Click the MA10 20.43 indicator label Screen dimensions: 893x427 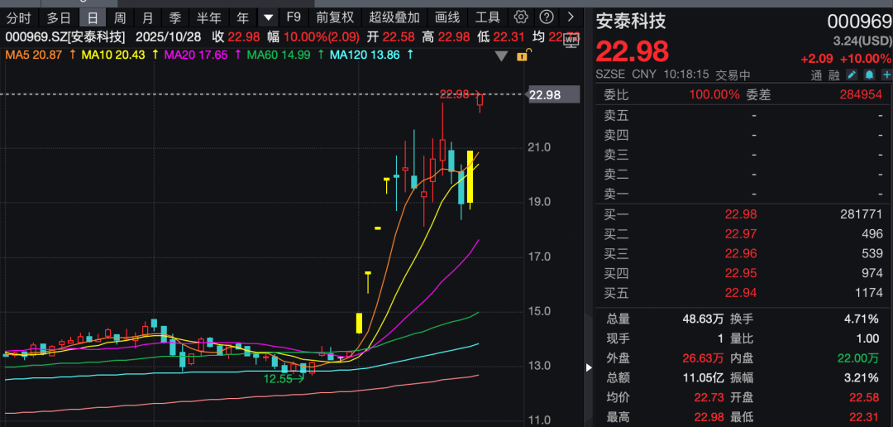point(112,55)
